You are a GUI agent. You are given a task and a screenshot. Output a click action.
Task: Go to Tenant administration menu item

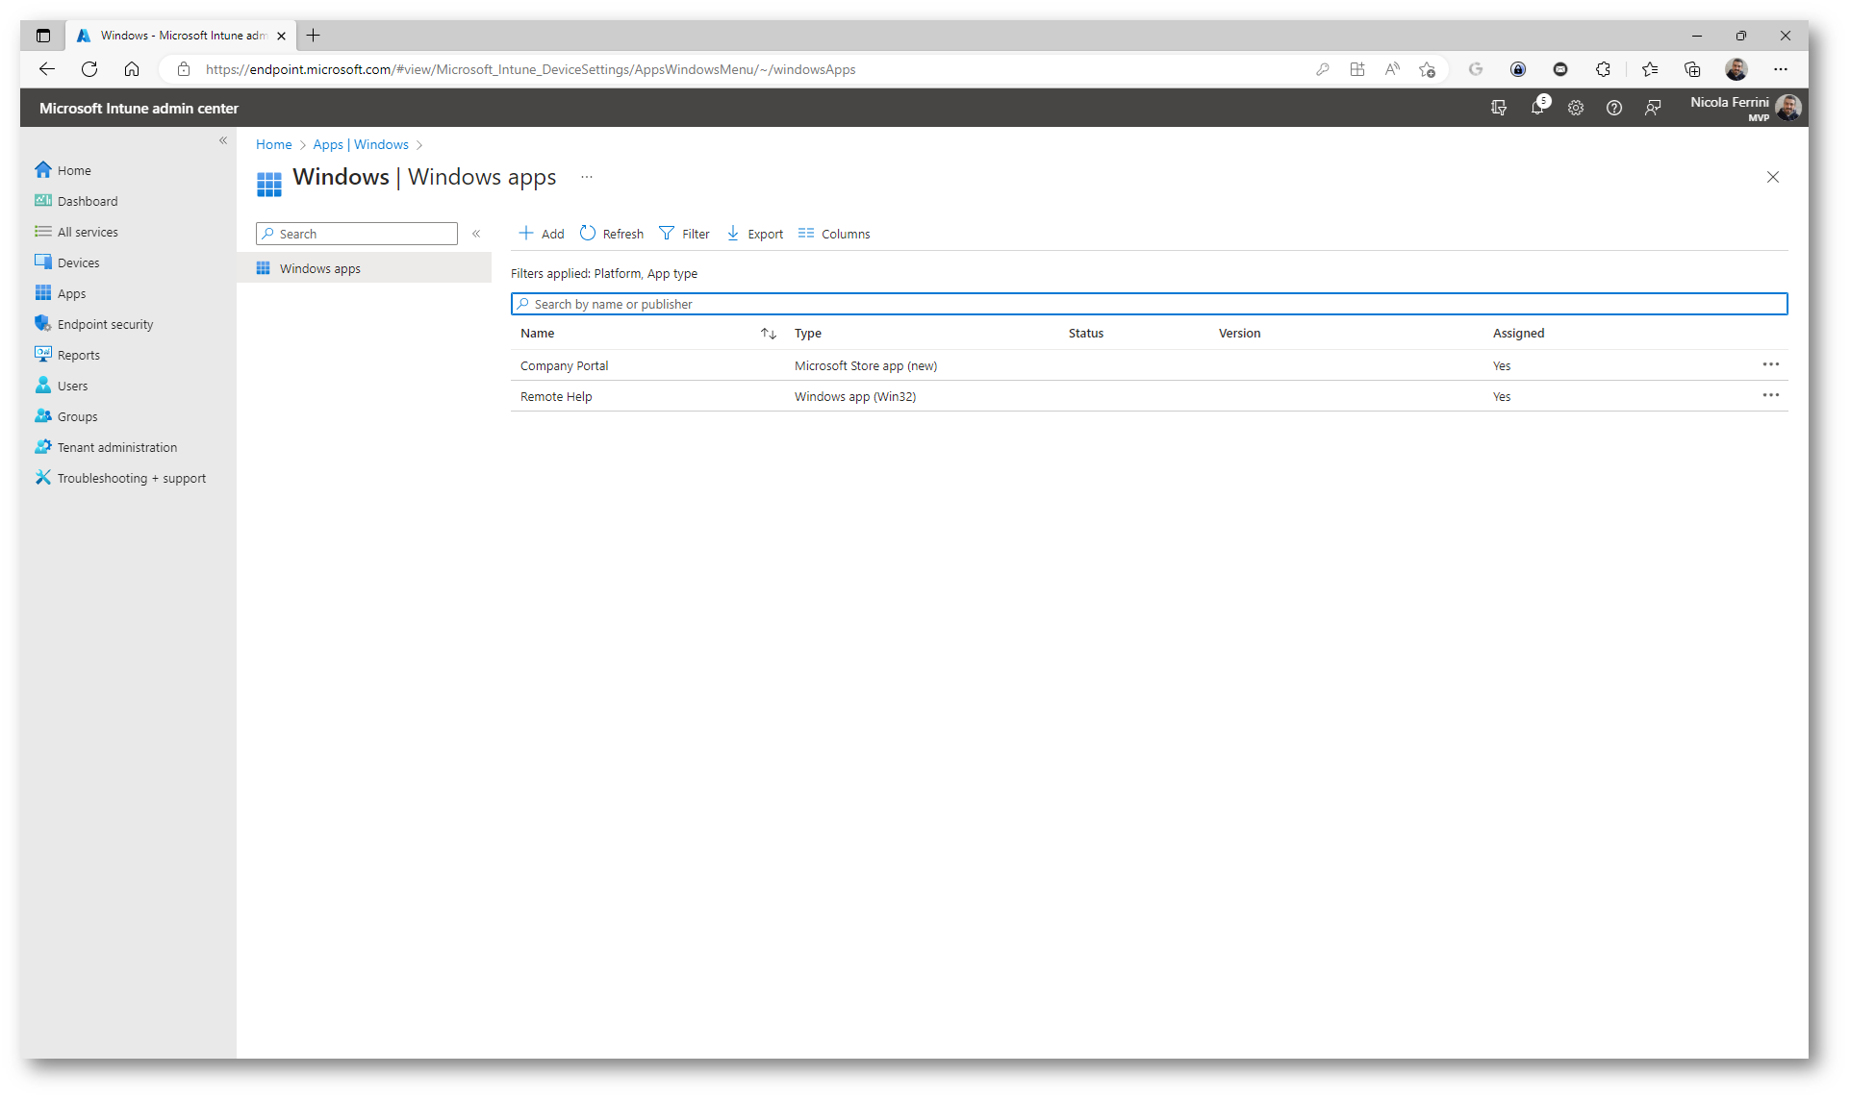click(116, 447)
